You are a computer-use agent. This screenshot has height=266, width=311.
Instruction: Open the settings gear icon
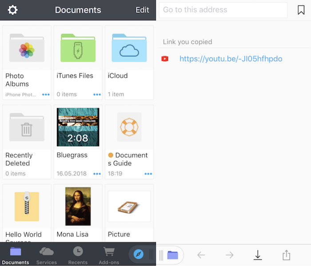coord(13,10)
